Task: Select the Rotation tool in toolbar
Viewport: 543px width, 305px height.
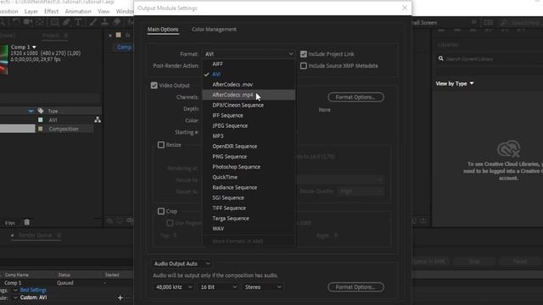Action: pos(16,23)
